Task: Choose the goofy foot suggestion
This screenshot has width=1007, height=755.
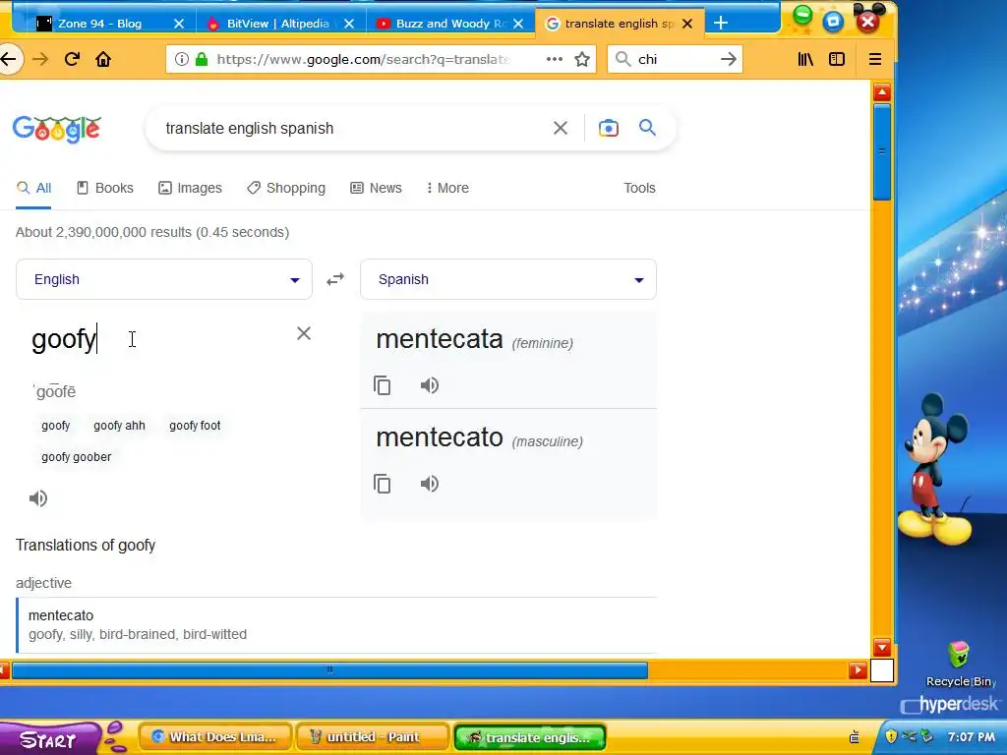Action: point(195,426)
